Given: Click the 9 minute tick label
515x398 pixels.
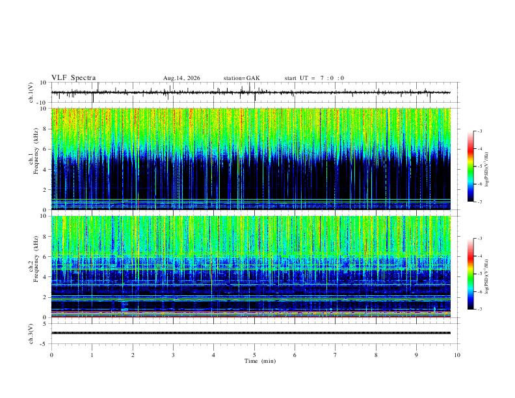Looking at the screenshot, I should point(416,355).
